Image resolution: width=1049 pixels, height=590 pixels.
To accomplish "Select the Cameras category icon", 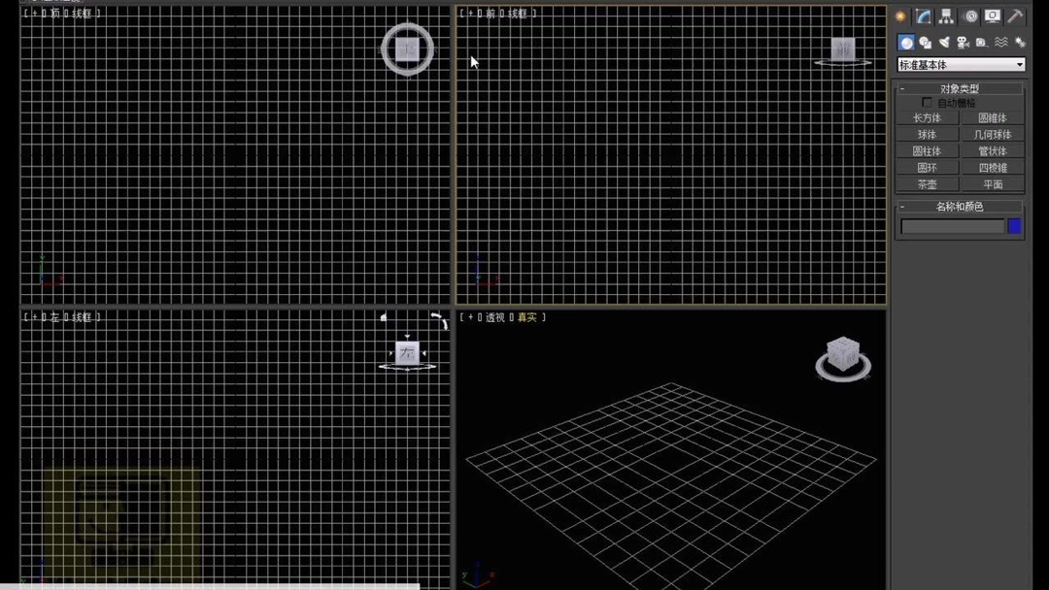I will [963, 42].
